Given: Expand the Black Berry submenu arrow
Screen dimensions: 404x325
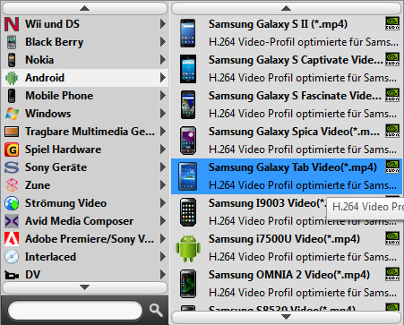Looking at the screenshot, I should click(x=162, y=42).
